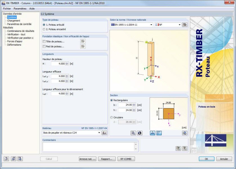Open national annex settings icon beside NF dropdown
The height and width of the screenshot is (169, 236).
click(x=185, y=25)
